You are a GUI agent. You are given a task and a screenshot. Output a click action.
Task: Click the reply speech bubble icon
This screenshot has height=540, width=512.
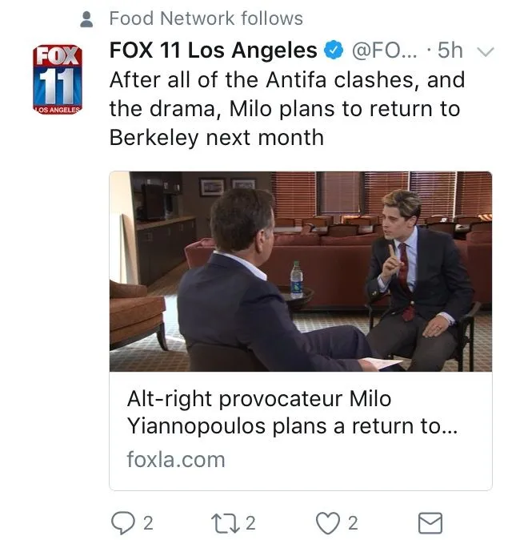coord(122,523)
